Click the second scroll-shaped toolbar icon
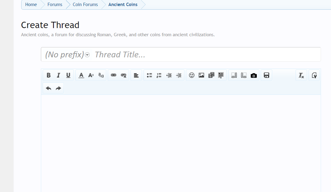The image size is (331, 192). point(244,75)
